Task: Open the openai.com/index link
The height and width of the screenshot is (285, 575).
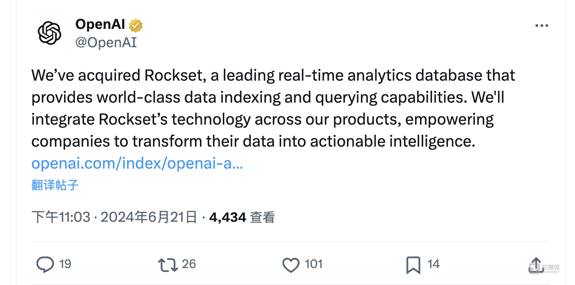Action: pyautogui.click(x=137, y=164)
